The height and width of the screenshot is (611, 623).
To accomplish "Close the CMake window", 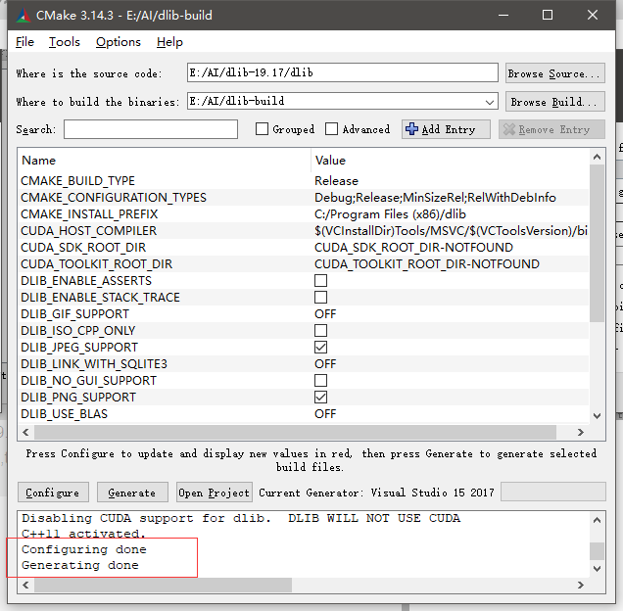I will pos(593,15).
